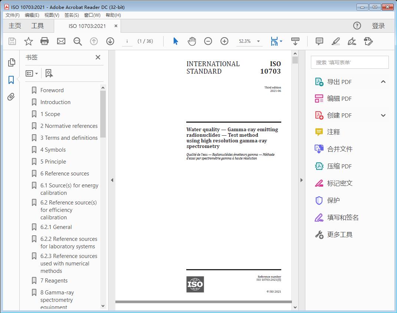Image resolution: width=397 pixels, height=313 pixels.
Task: Click the zoom out minus icon
Action: pos(208,41)
